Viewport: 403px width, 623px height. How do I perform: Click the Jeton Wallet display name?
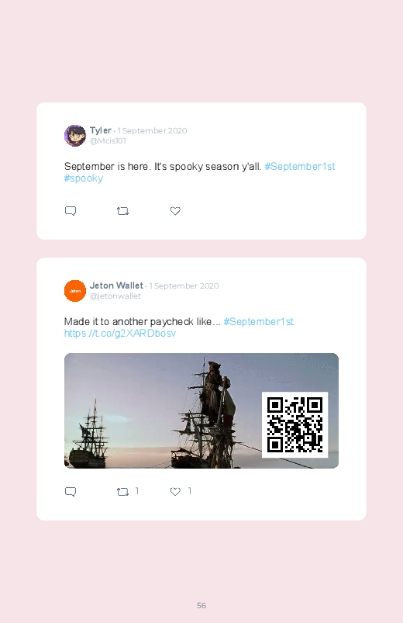tap(116, 286)
